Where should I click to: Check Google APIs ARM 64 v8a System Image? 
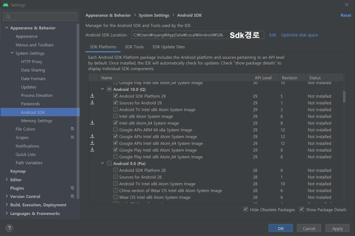(x=115, y=129)
